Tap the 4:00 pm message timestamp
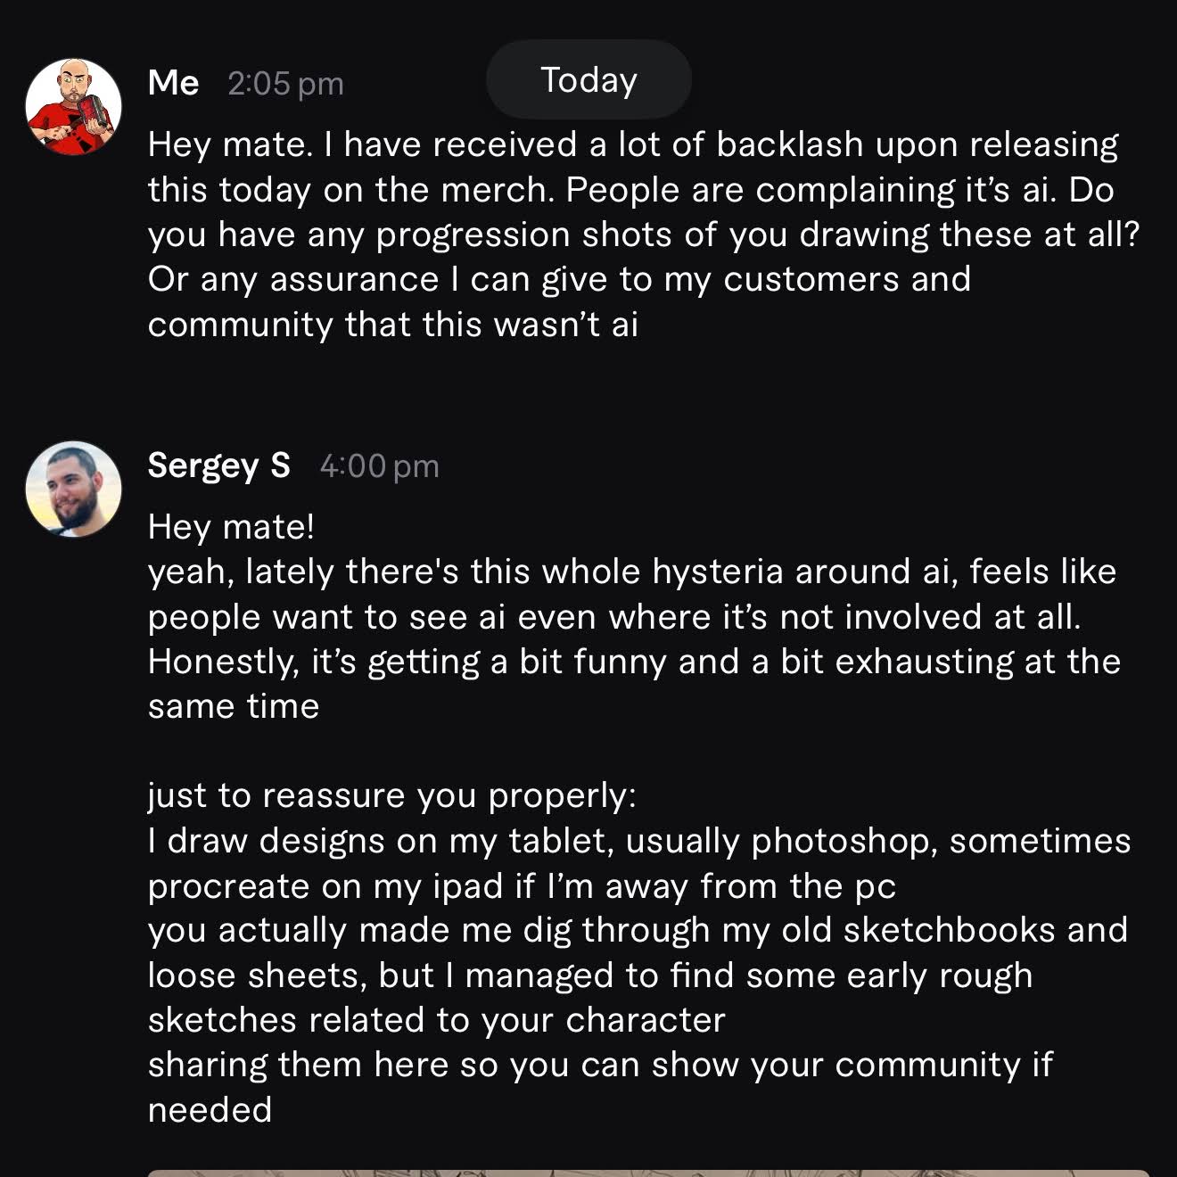 [380, 466]
